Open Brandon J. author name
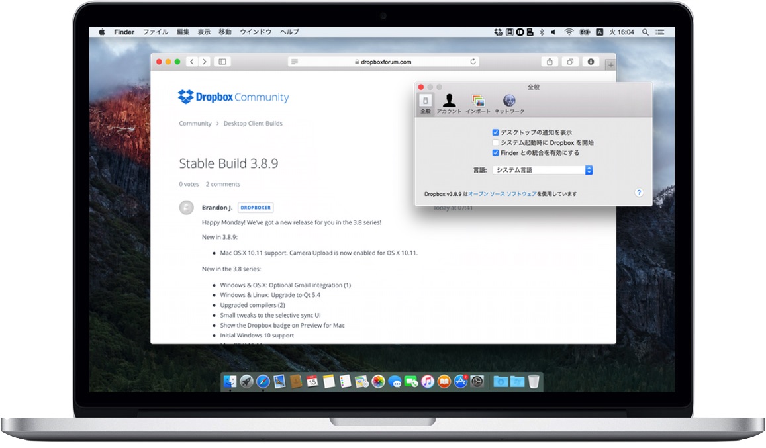The width and height of the screenshot is (766, 448). (217, 208)
